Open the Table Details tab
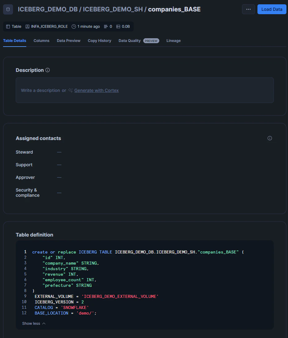Image resolution: width=288 pixels, height=338 pixels. 15,41
